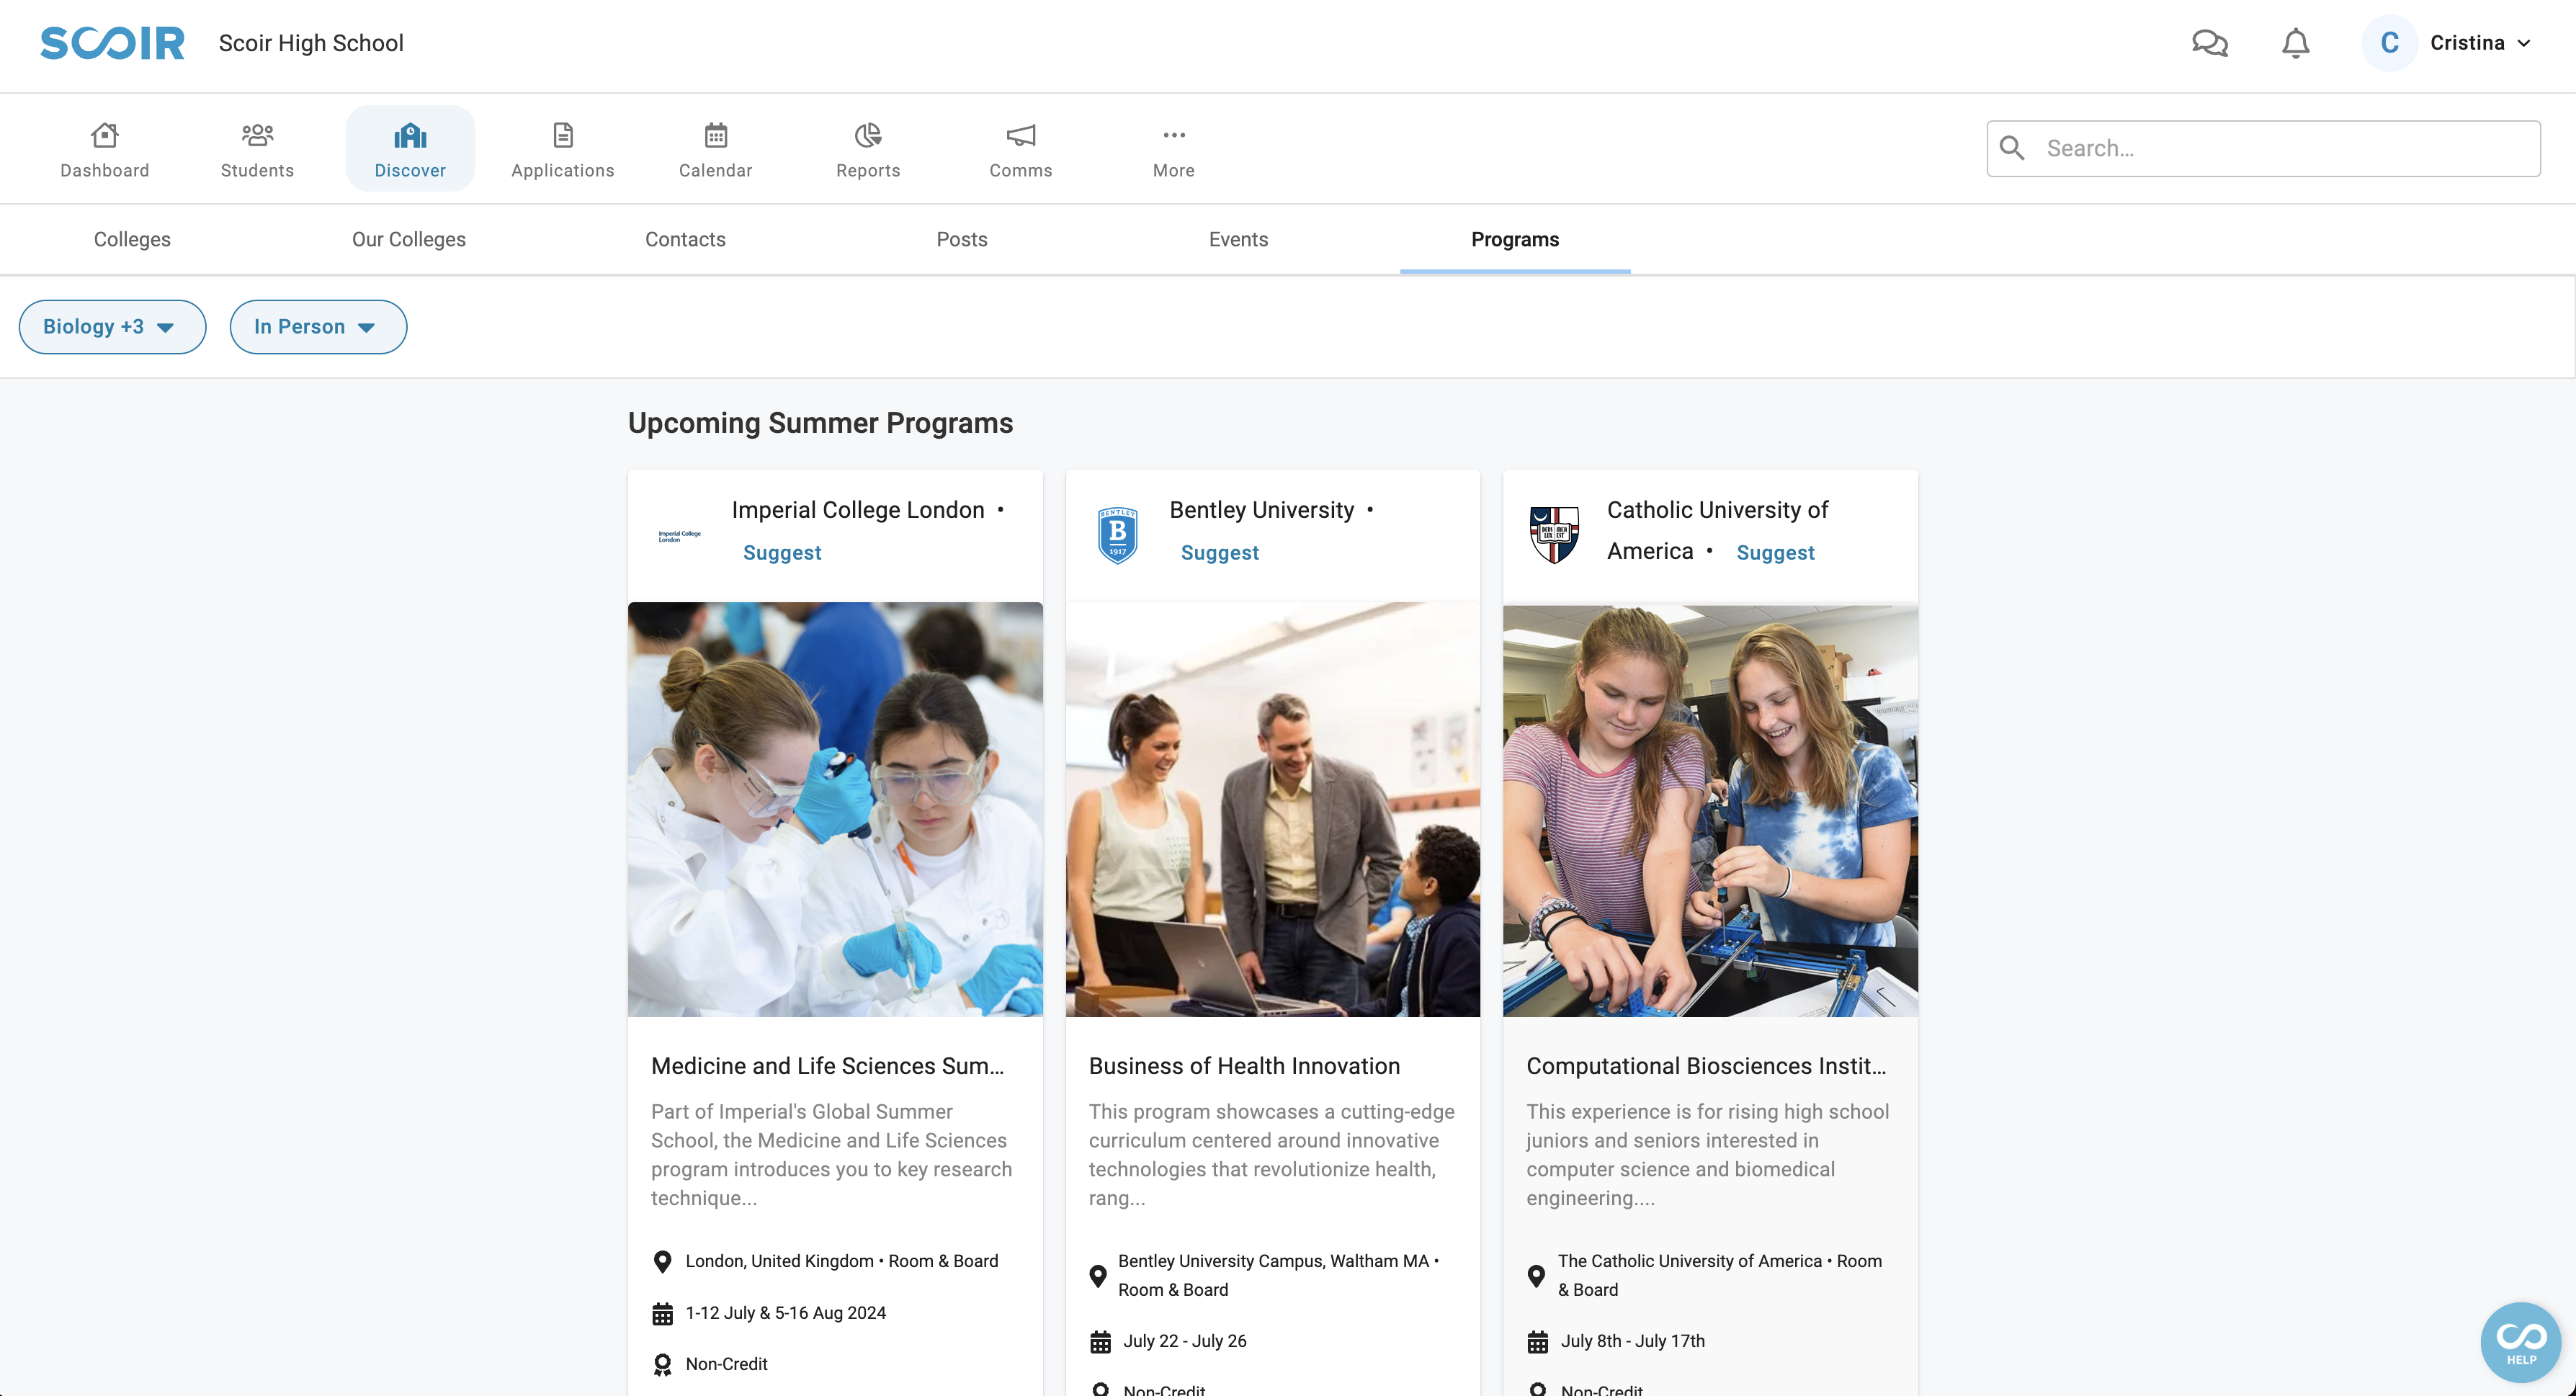Click the Bentley program description paragraph
This screenshot has height=1396, width=2576.
[1272, 1155]
